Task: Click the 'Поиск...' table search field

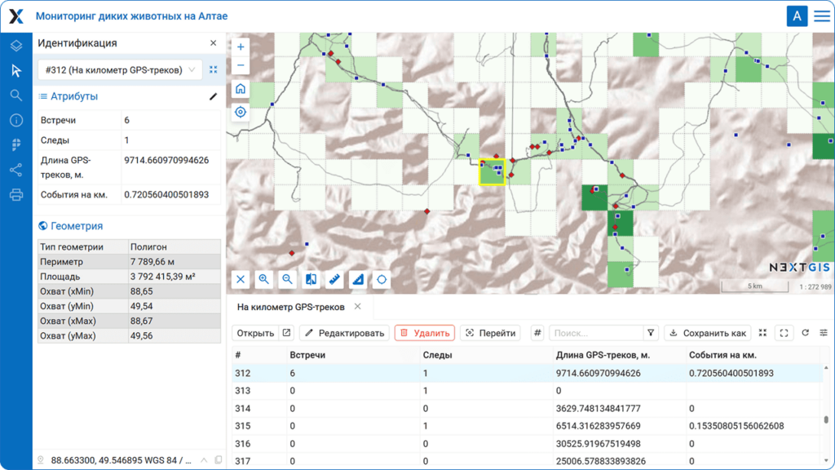Action: point(596,333)
